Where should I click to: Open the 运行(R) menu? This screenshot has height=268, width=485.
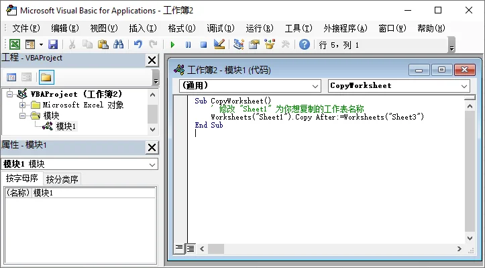pos(260,28)
